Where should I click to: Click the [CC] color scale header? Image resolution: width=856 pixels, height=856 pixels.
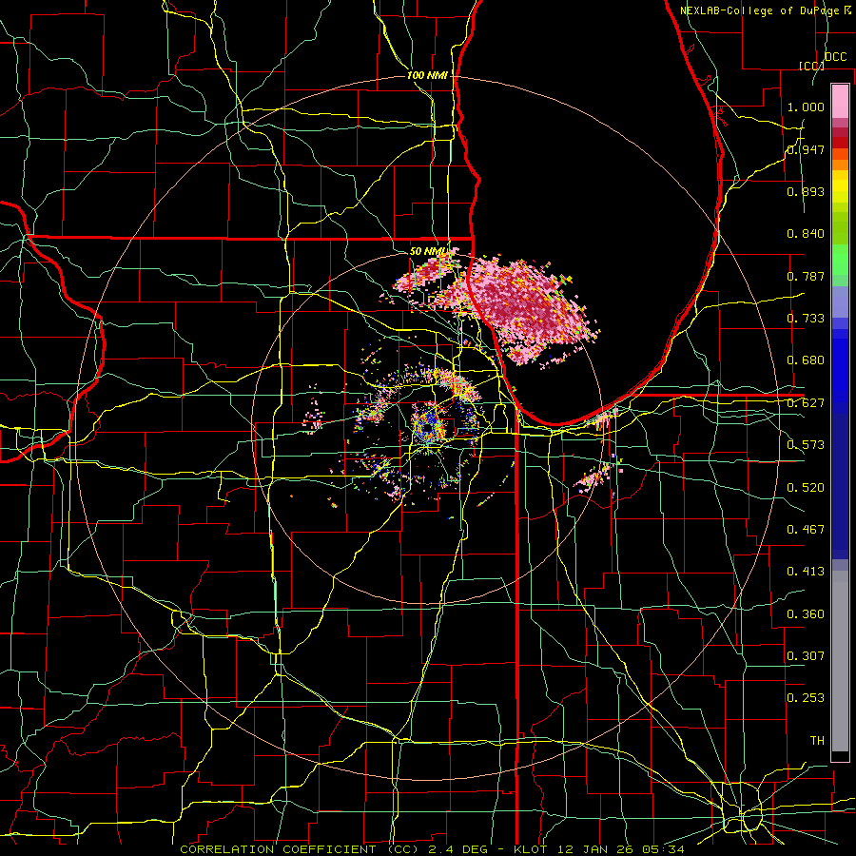coord(811,66)
